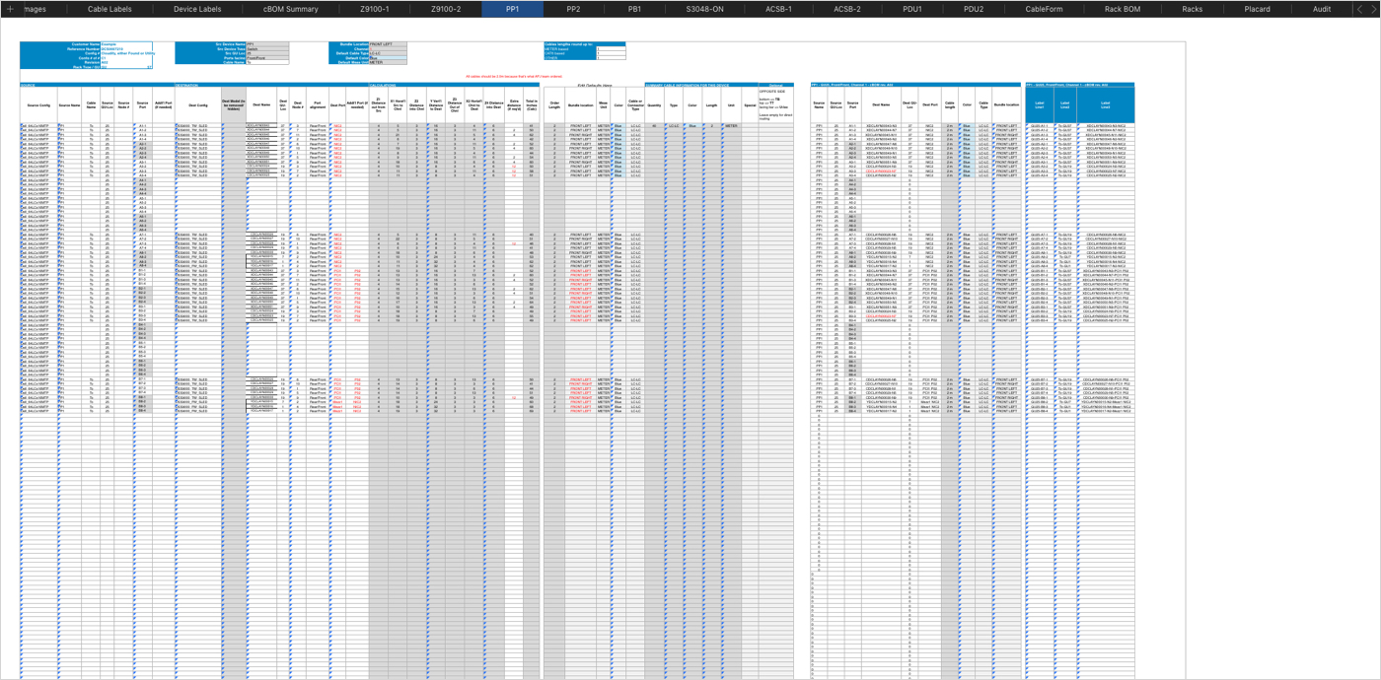Open the CableForm tab
Screen dimensions: 1381x680
tap(1044, 9)
